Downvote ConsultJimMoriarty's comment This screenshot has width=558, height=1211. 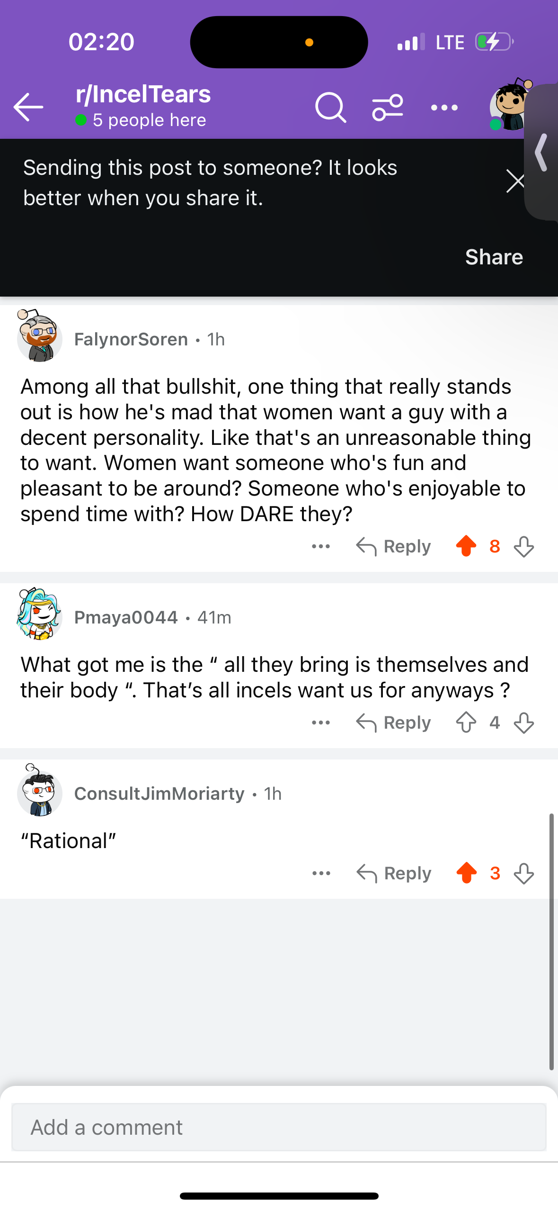click(524, 873)
